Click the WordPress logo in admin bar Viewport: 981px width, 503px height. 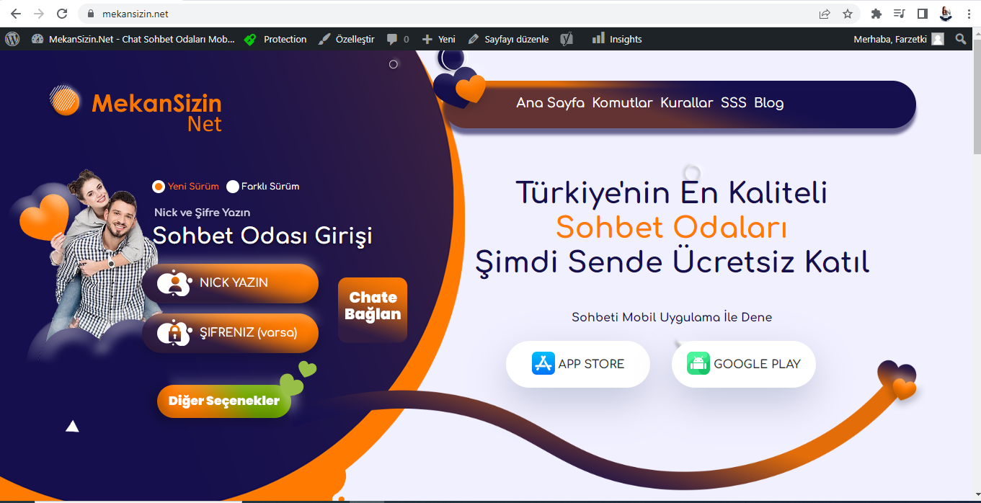pyautogui.click(x=12, y=39)
